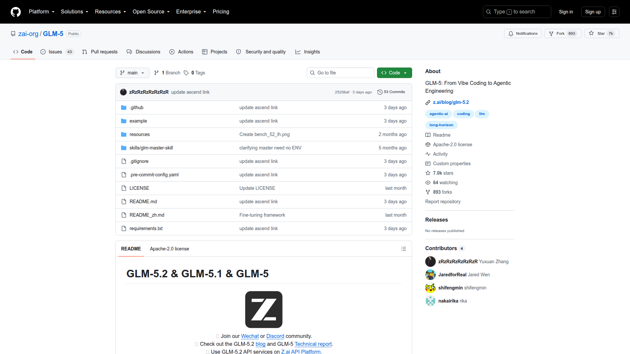The image size is (630, 354).
Task: Open the requirements.txt file icon
Action: (x=124, y=228)
